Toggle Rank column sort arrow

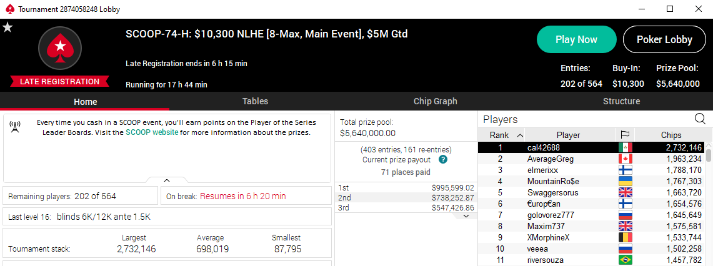pyautogui.click(x=520, y=135)
